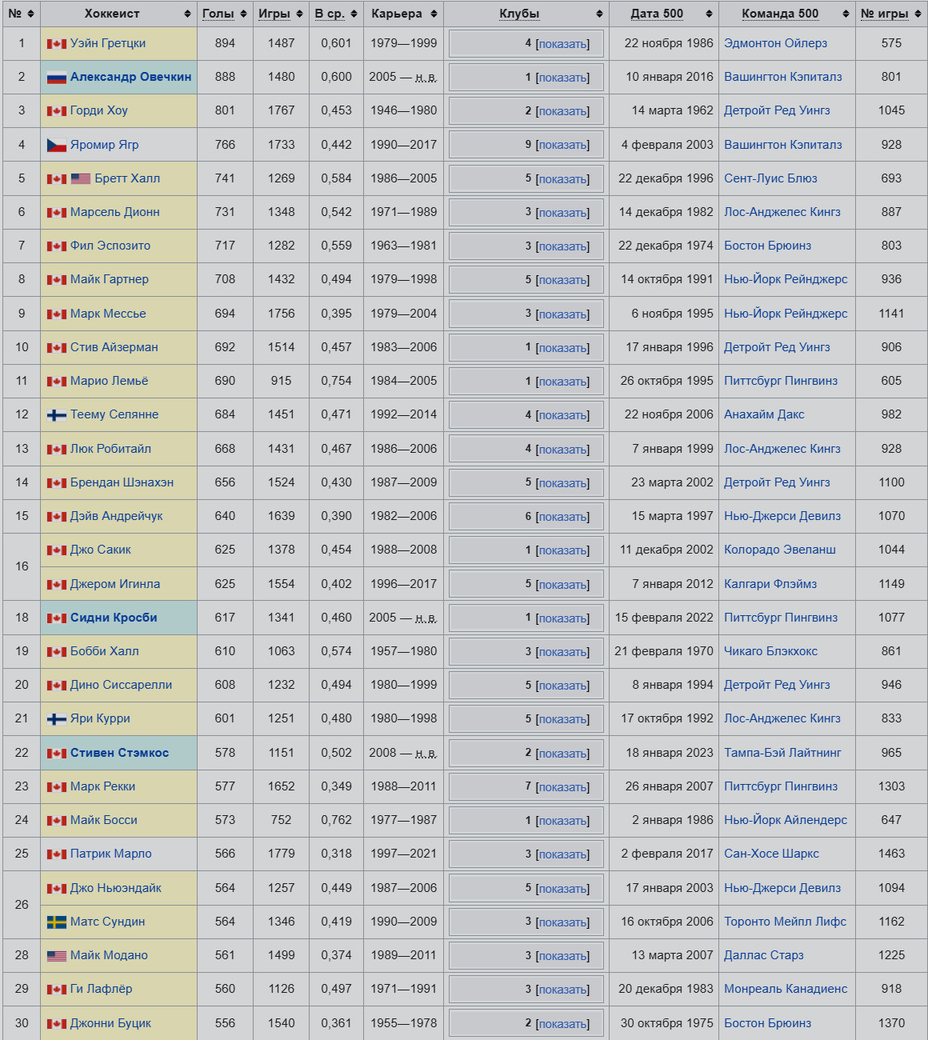
Task: Open Колорадо Эвеланш team link
Action: (780, 550)
